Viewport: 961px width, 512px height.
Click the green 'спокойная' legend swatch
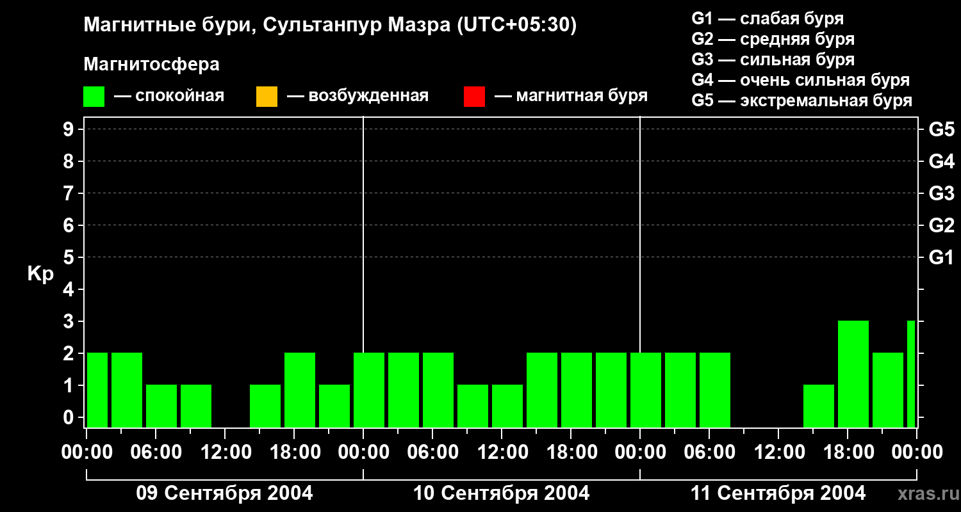pyautogui.click(x=94, y=97)
